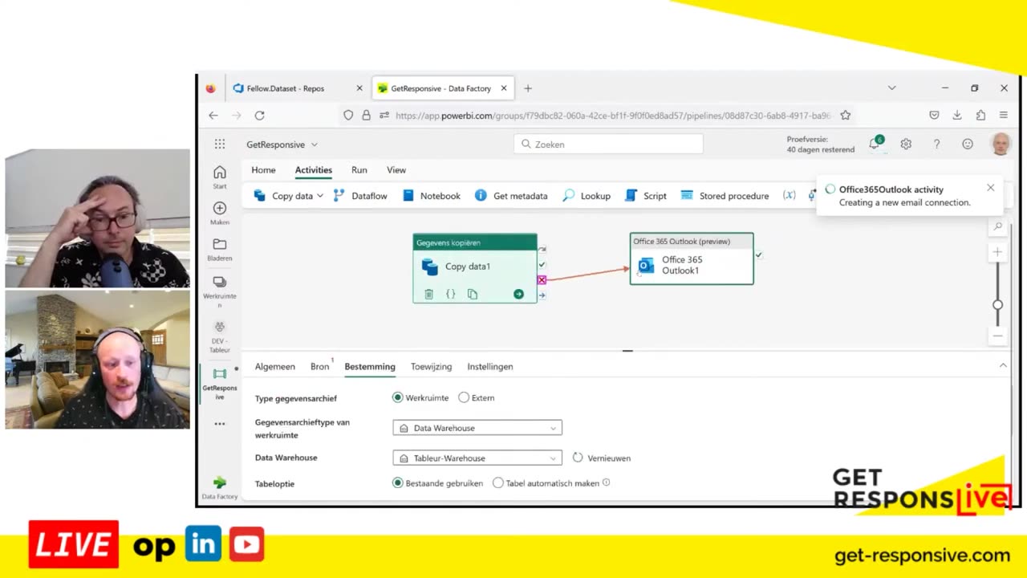Expand the GetResponsive pipeline name dropdown
This screenshot has height=578, width=1027.
tap(315, 144)
